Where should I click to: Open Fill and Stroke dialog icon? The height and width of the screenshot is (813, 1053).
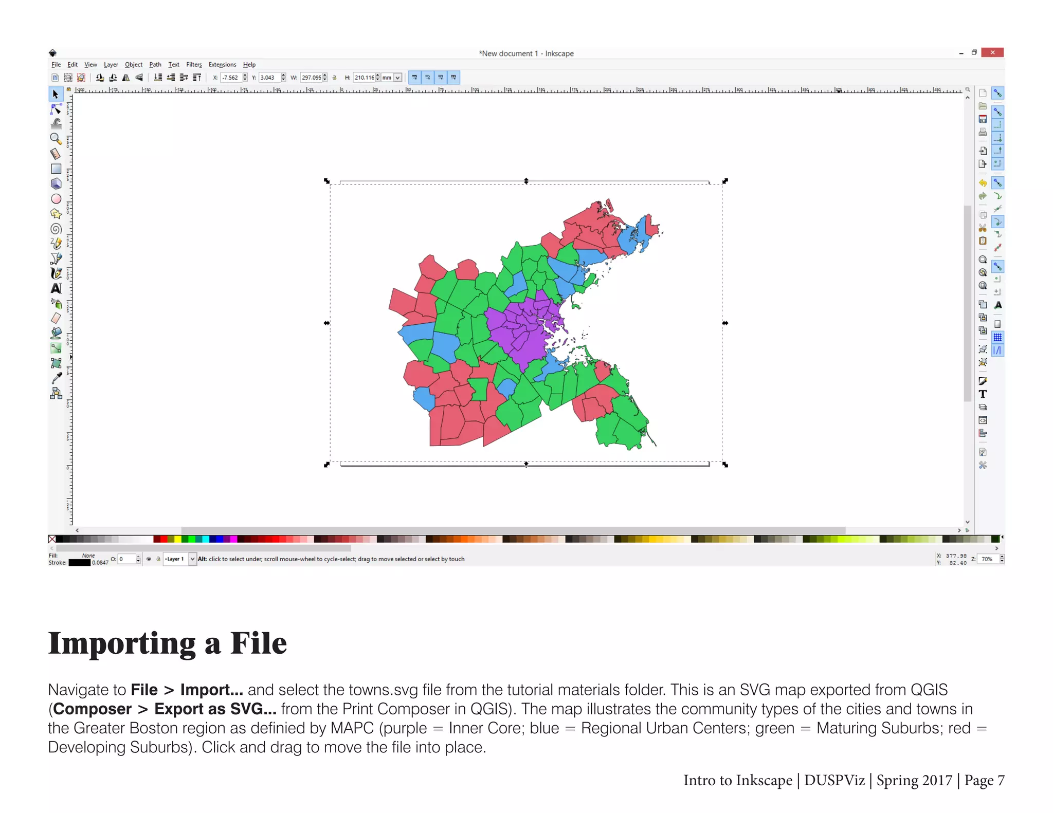coord(983,381)
